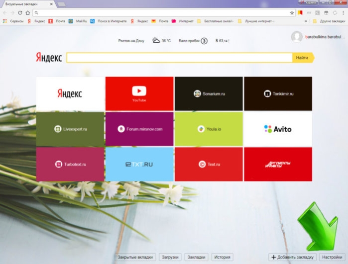
Task: Open the Turbotext.ru tile
Action: pyautogui.click(x=70, y=164)
